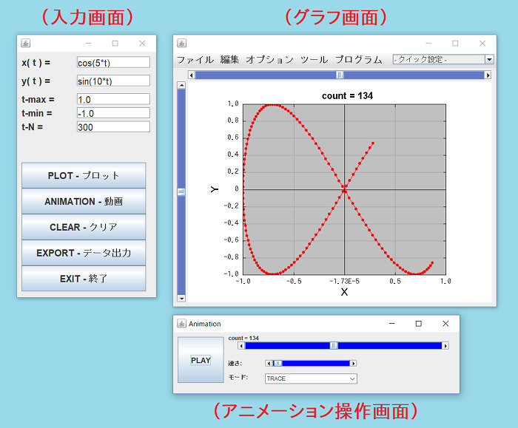Maximize the graph window
The height and width of the screenshot is (428, 518).
(x=455, y=43)
